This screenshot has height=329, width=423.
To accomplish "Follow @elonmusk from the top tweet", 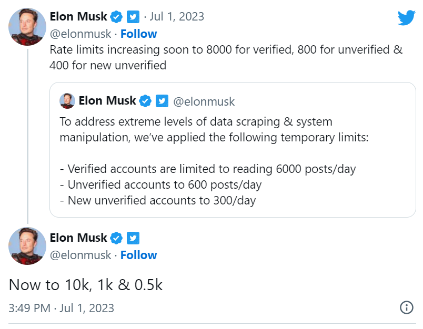I will click(x=139, y=34).
